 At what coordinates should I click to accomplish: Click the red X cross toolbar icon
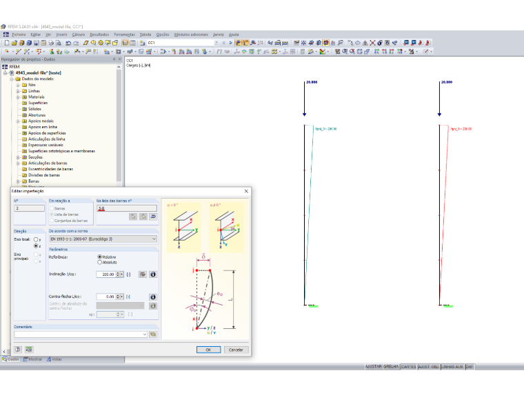372,43
